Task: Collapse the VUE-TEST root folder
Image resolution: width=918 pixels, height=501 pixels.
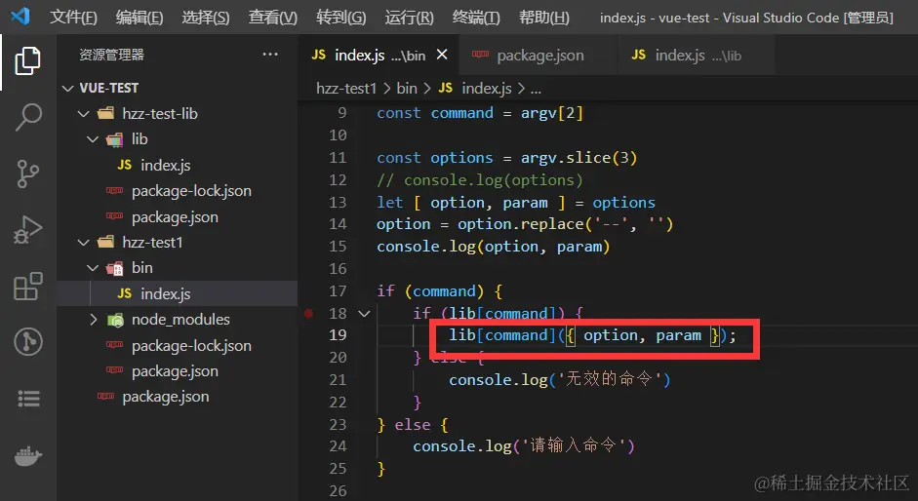Action: tap(68, 89)
